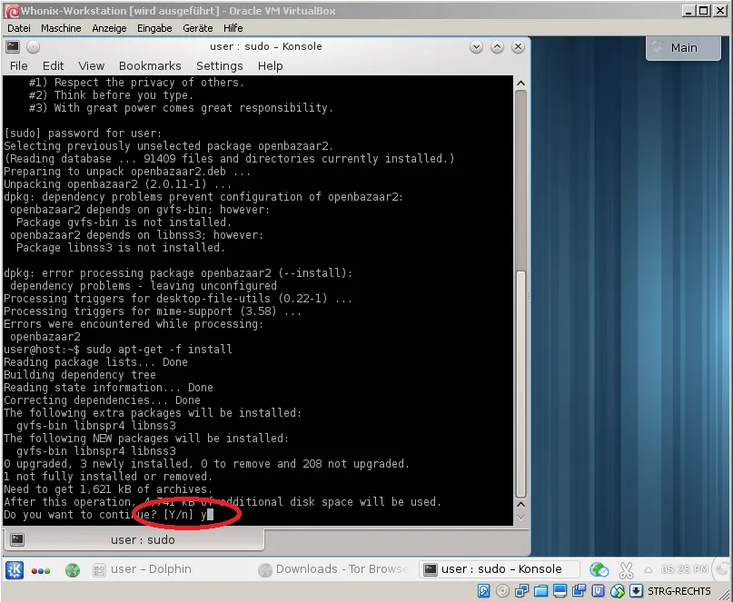Select the user : sudo Konsole tab
This screenshot has height=602, width=733.
point(134,539)
